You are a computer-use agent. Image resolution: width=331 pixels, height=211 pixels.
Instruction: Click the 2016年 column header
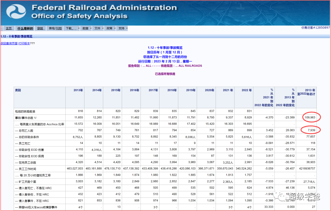point(134,90)
